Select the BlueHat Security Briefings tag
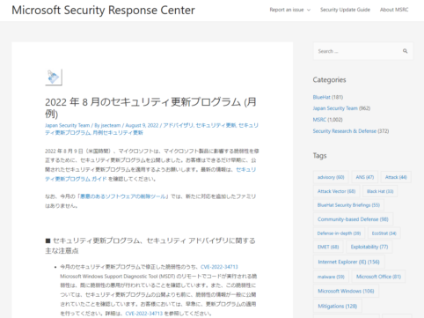The height and width of the screenshot is (318, 424). point(348,205)
